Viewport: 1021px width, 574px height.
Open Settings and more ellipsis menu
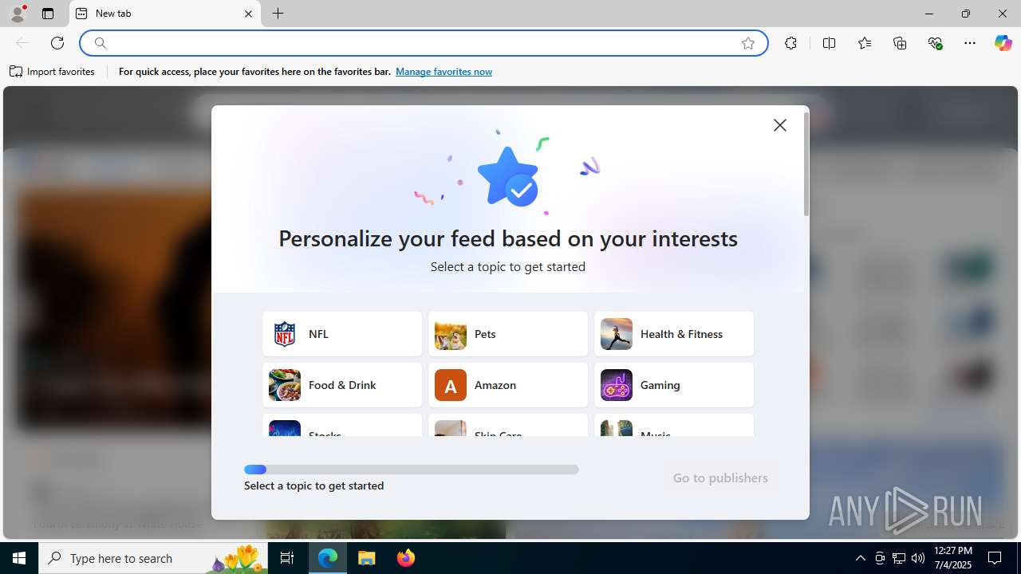(x=970, y=43)
